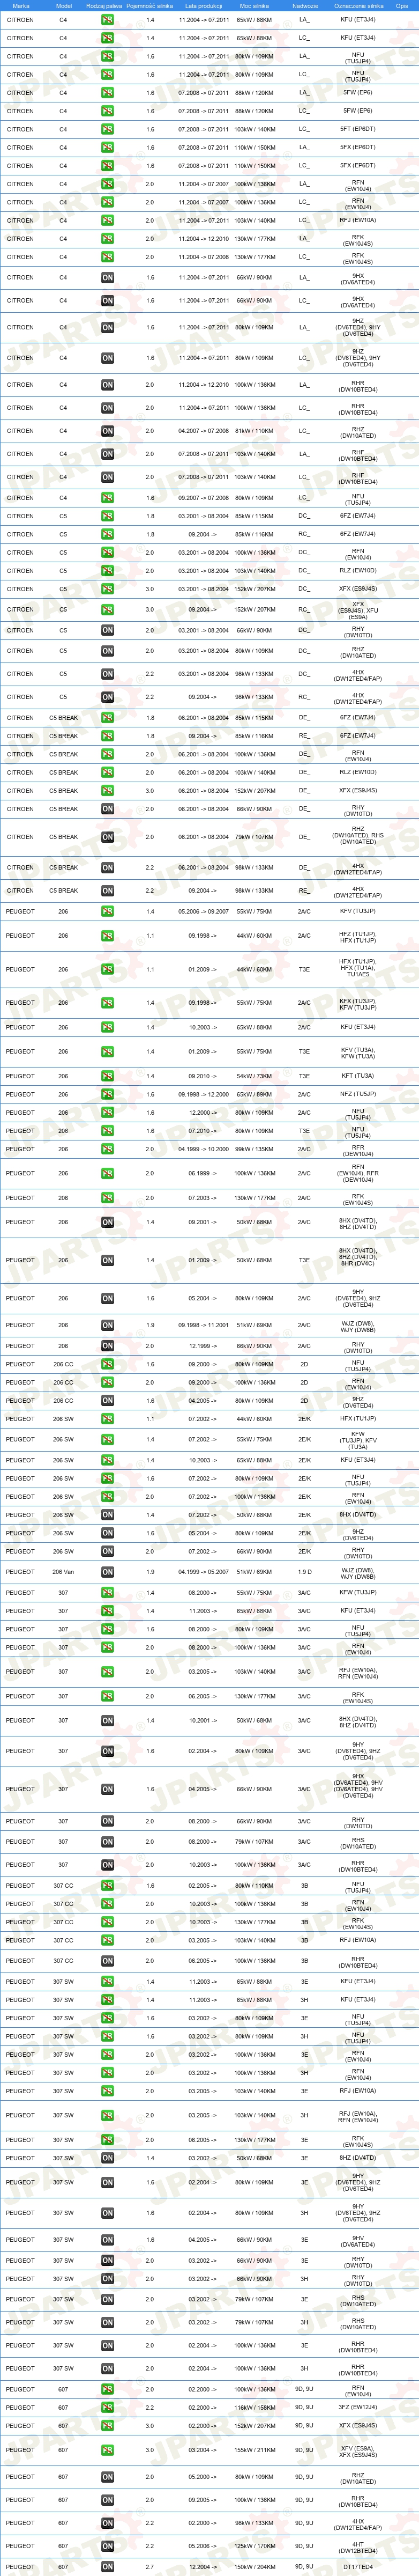Click diesel ON icon in Peugeot 206 CC 9HZ row

point(107,1400)
